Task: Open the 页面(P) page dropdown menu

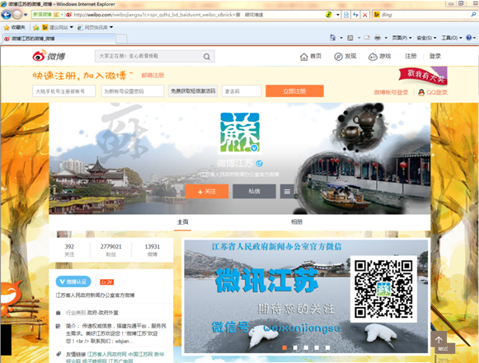Action: coord(402,38)
